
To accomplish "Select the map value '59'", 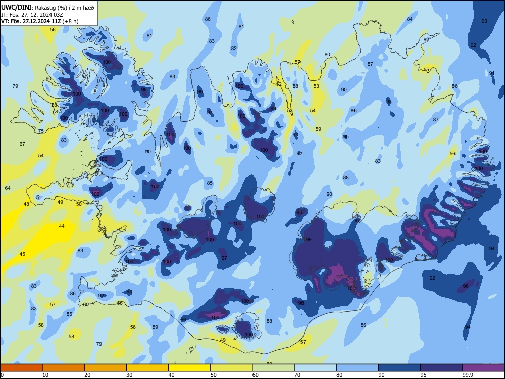I will point(318,129).
